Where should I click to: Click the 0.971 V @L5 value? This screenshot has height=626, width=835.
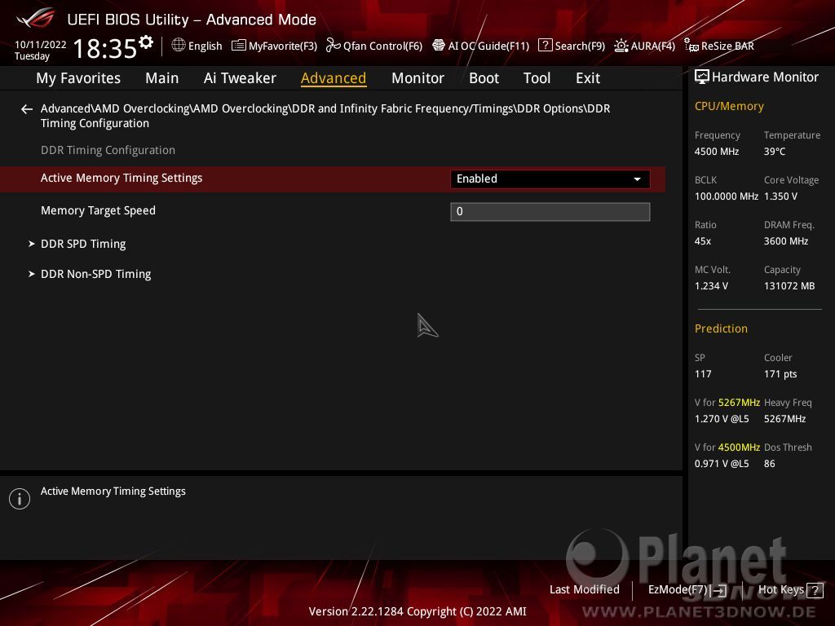point(722,464)
